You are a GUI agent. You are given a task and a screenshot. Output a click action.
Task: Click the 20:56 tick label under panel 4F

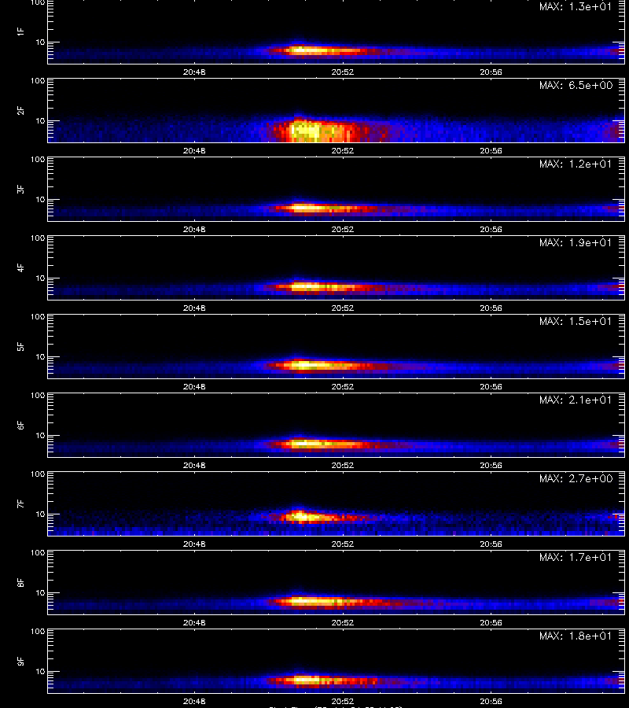pos(491,308)
